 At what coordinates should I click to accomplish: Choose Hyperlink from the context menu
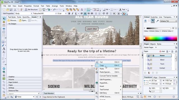click(109, 83)
